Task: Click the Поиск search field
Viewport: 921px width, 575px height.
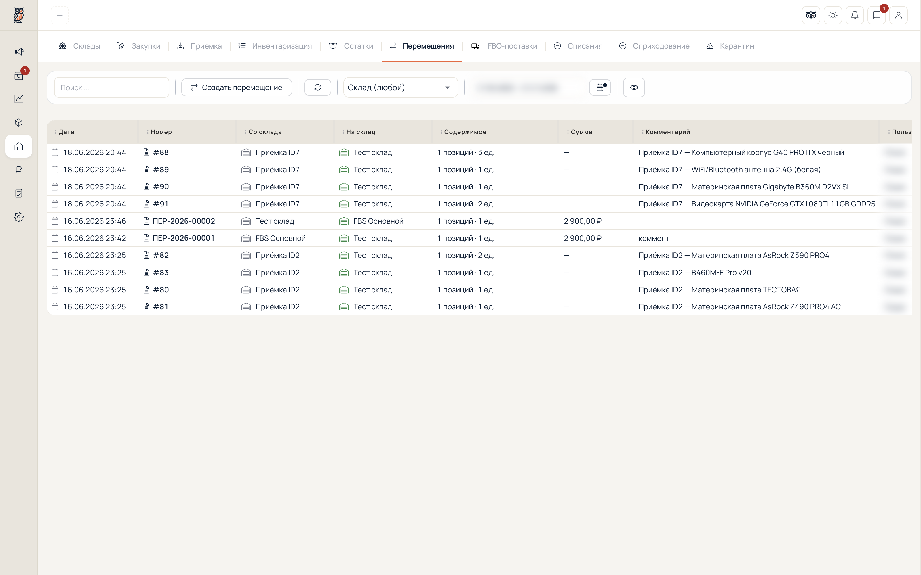Action: pos(111,87)
